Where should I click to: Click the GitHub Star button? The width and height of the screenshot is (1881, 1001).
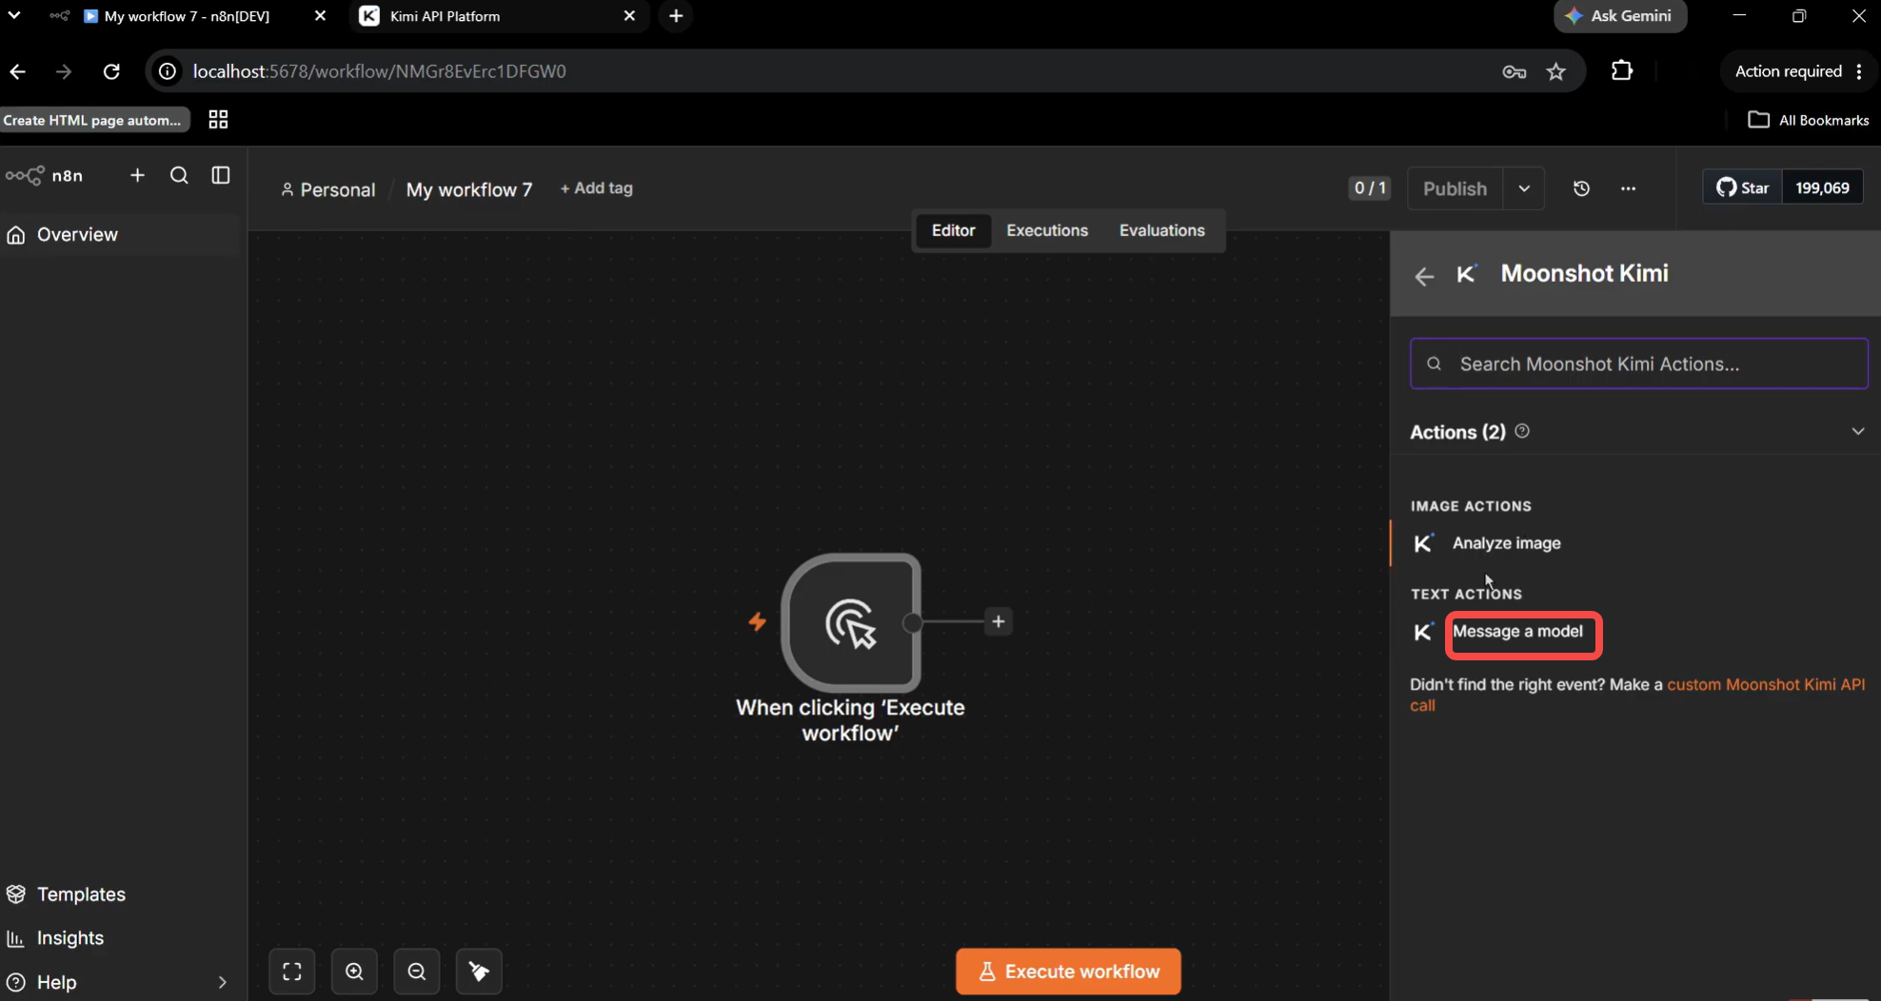point(1742,187)
